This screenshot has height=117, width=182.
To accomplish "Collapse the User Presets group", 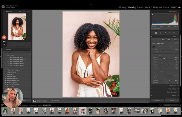I will 5,55.
